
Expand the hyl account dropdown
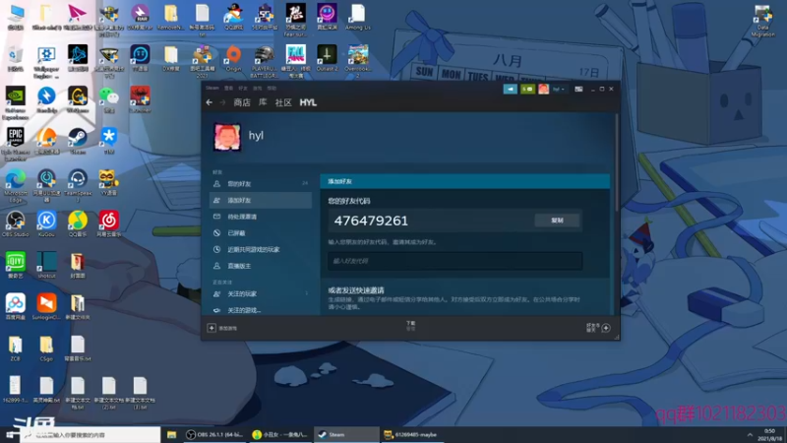click(x=559, y=89)
